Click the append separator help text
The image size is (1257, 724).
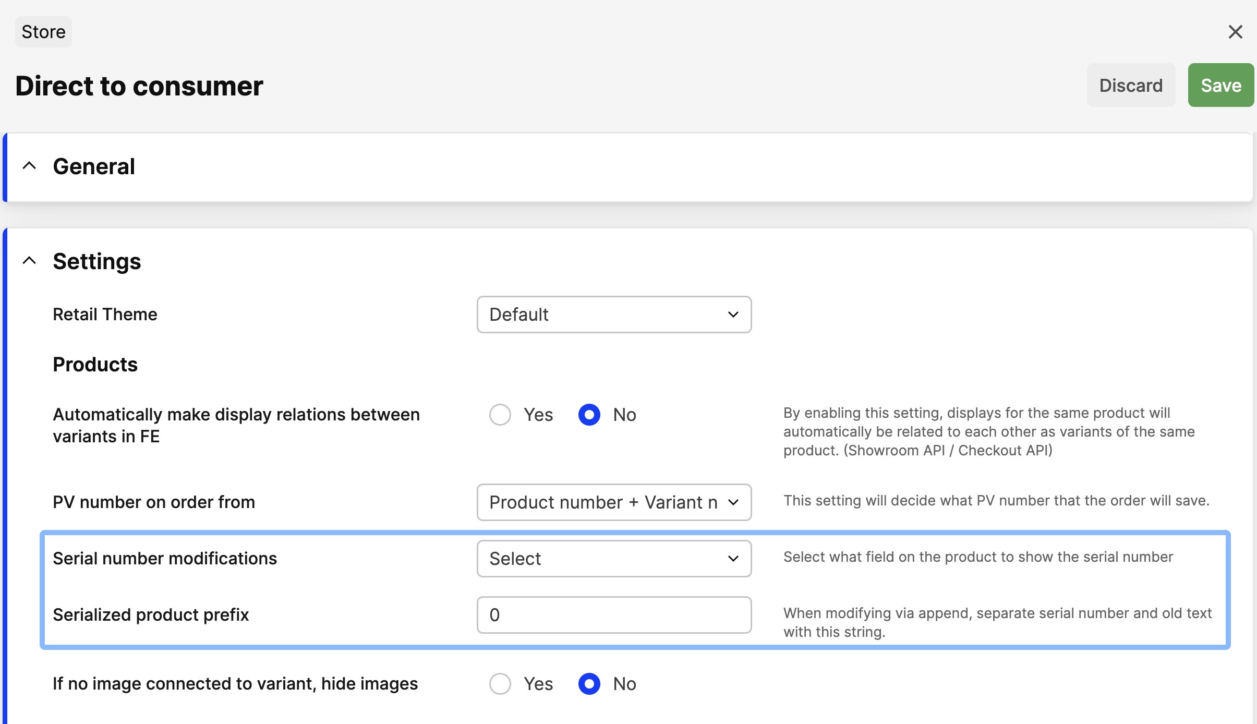(997, 622)
